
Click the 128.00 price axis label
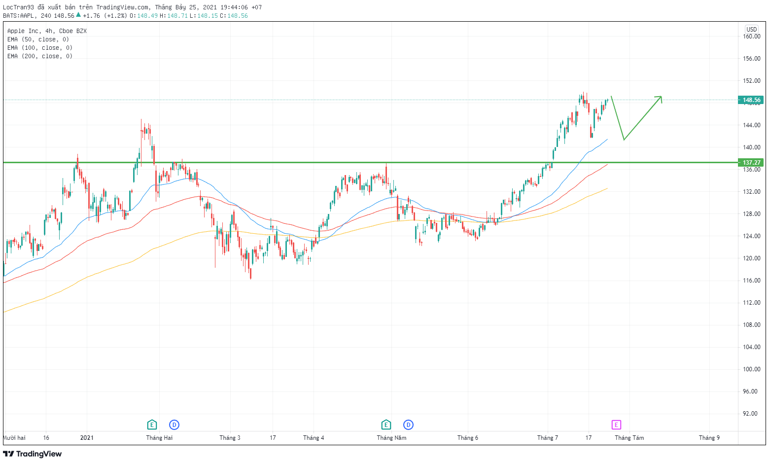pyautogui.click(x=752, y=214)
